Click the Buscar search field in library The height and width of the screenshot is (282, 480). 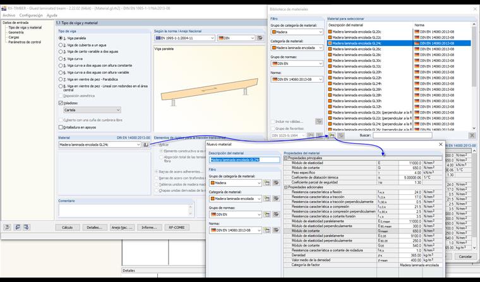tap(402, 135)
